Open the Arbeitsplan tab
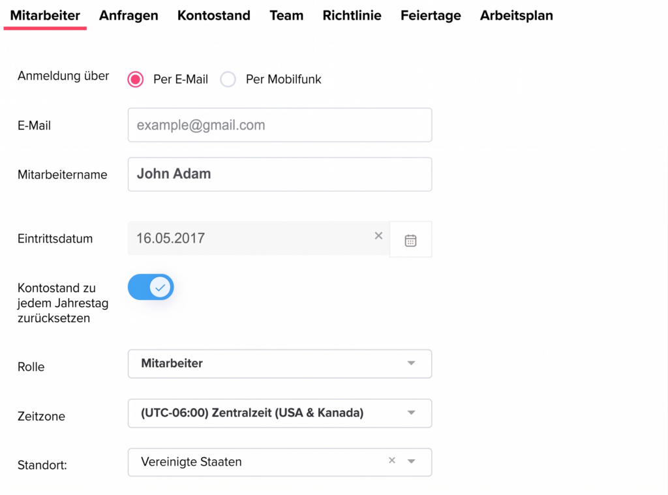This screenshot has height=495, width=668. click(516, 15)
